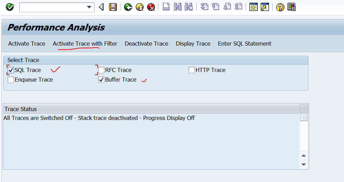Open Help question mark icon
The image size is (344, 182).
(280, 7)
